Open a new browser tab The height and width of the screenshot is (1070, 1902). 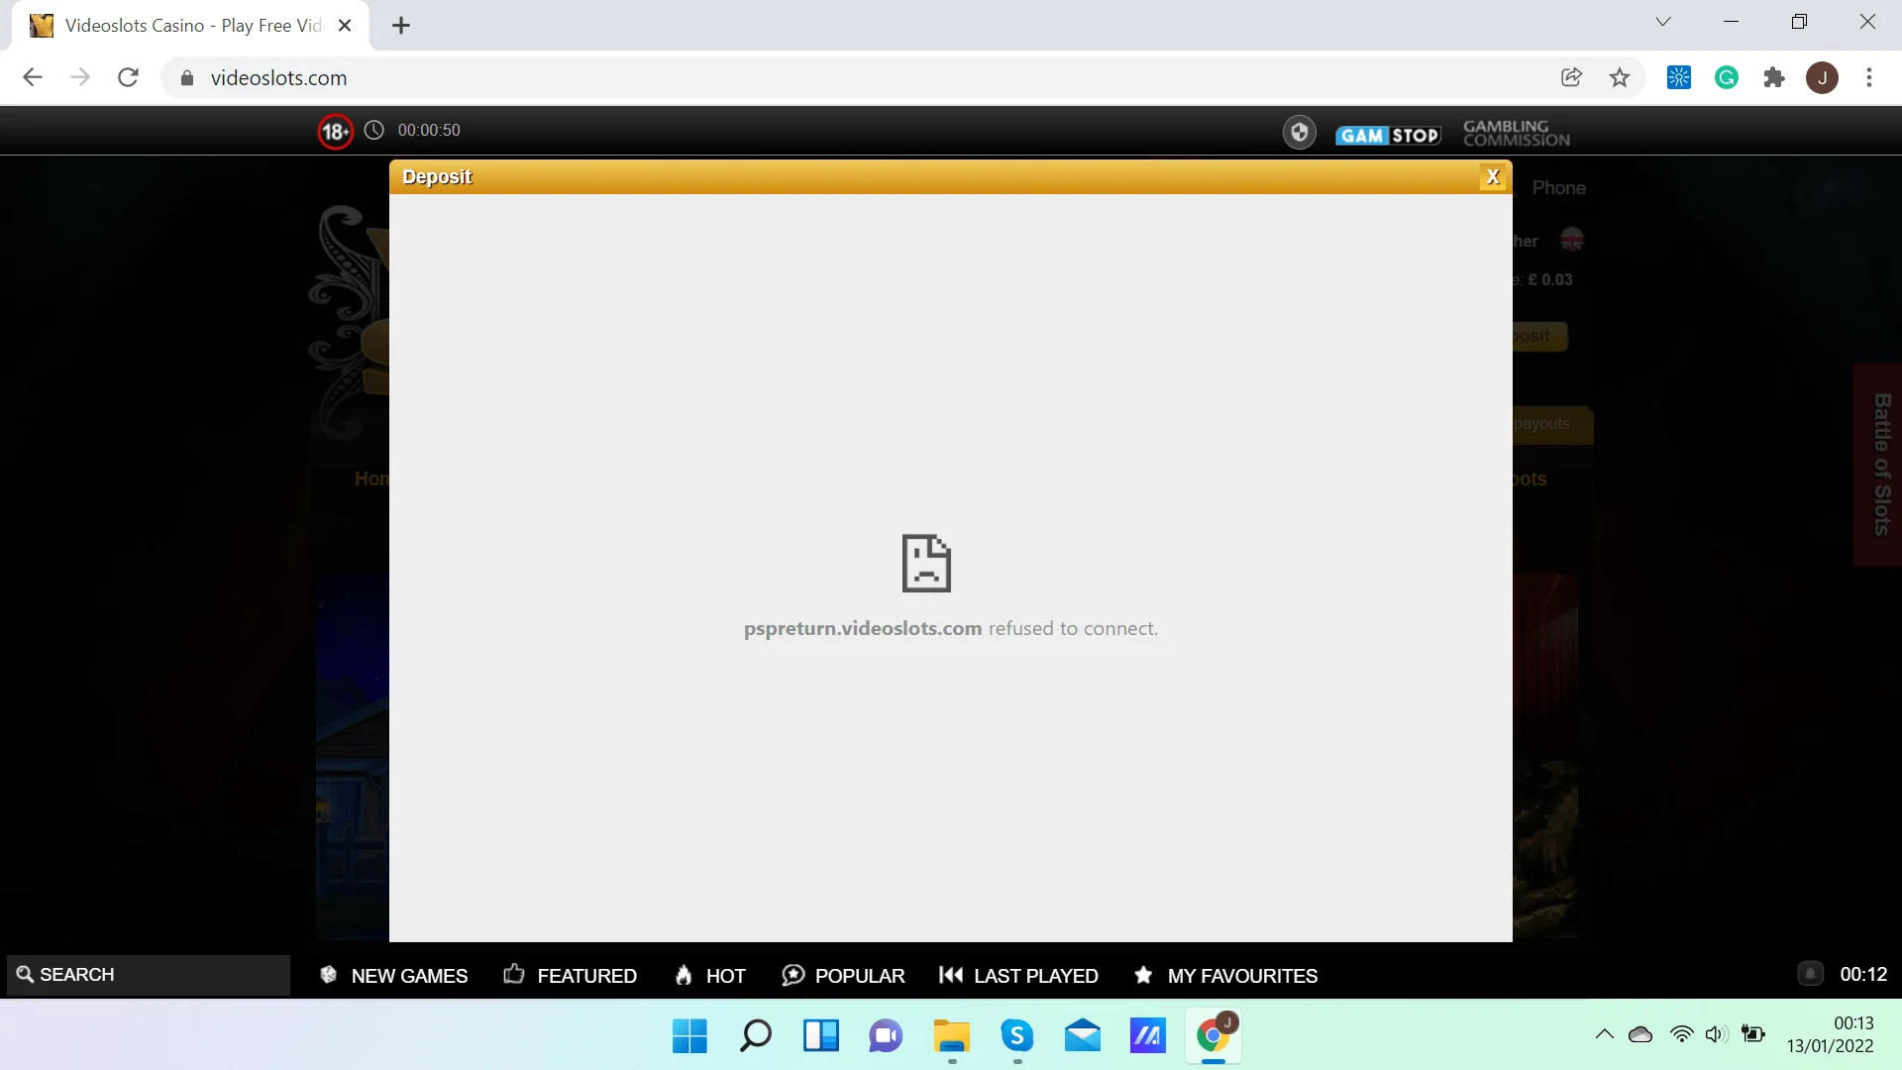coord(401,26)
